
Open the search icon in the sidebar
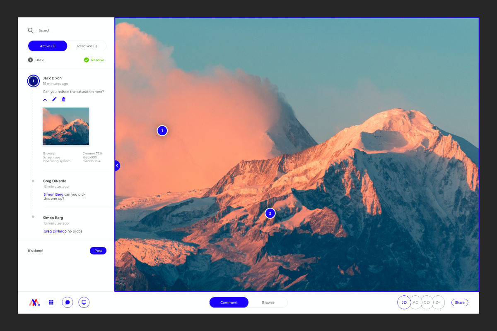pos(30,30)
